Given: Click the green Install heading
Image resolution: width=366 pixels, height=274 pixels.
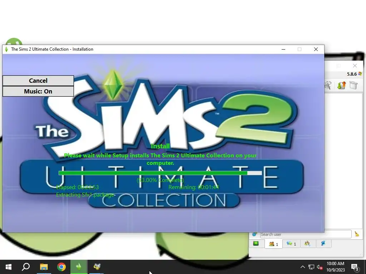Looking at the screenshot, I should tap(160, 146).
